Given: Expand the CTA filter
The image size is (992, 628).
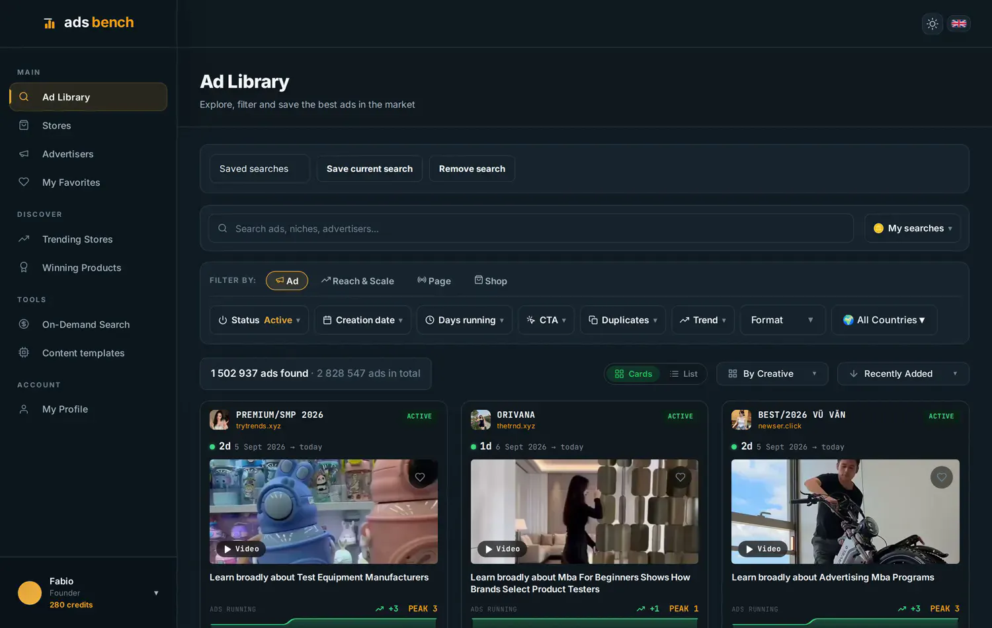Looking at the screenshot, I should click(546, 320).
